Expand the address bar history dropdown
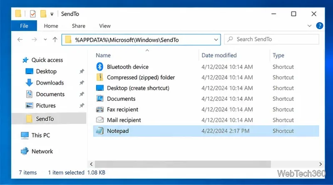 click(x=216, y=39)
